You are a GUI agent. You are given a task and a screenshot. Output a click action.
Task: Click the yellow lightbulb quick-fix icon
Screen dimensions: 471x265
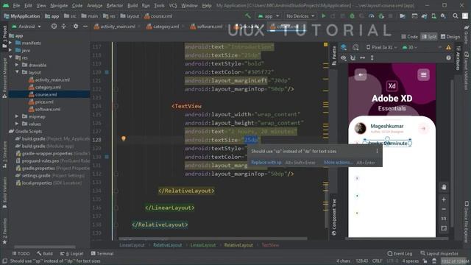click(x=124, y=138)
